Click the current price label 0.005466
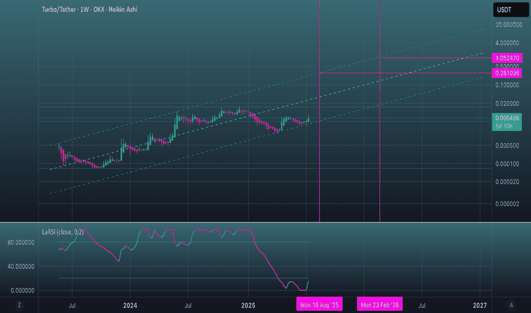 tap(507, 118)
